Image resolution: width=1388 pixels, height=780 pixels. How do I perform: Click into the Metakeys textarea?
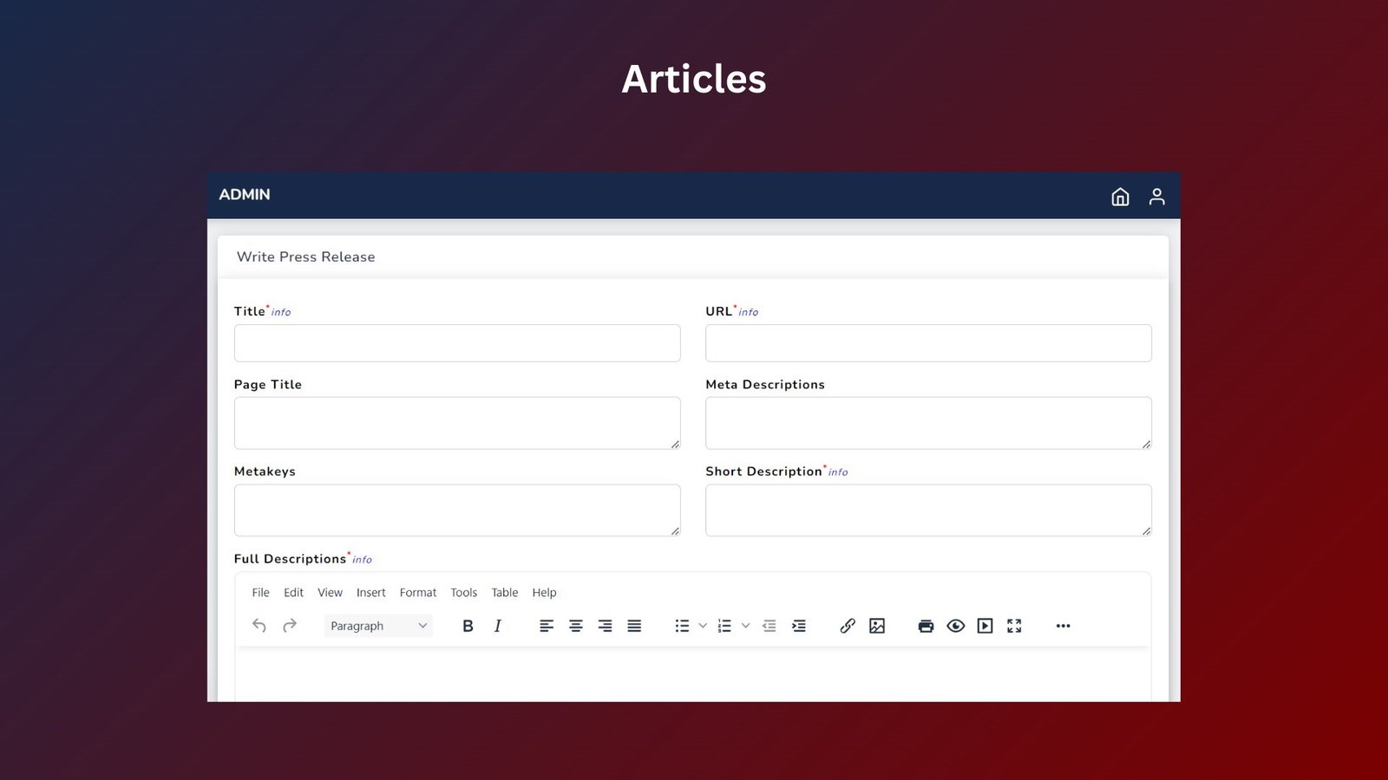click(x=457, y=510)
